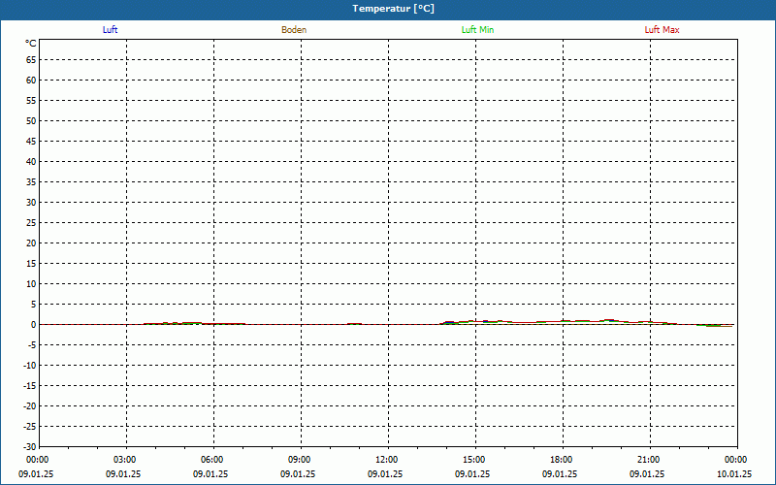Click the 45 y-axis value

32,141
